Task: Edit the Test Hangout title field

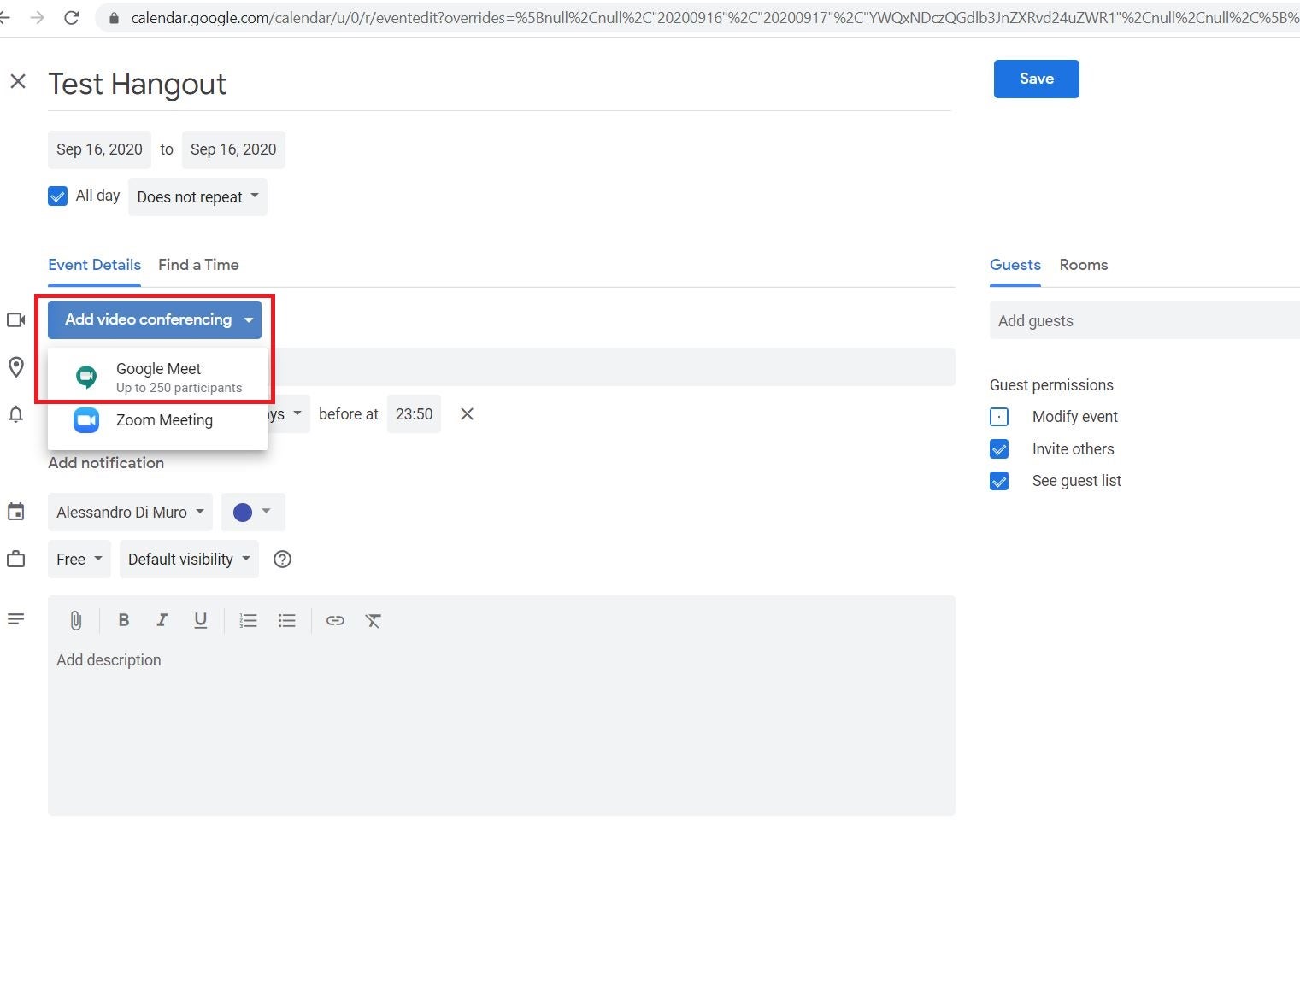Action: click(500, 84)
